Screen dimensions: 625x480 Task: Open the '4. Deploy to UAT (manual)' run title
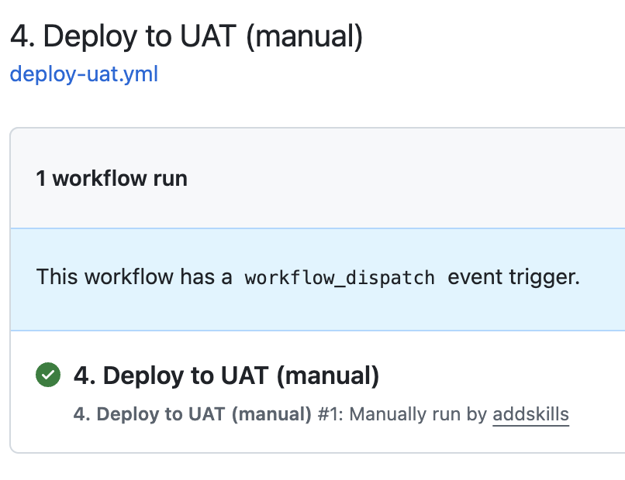[226, 375]
